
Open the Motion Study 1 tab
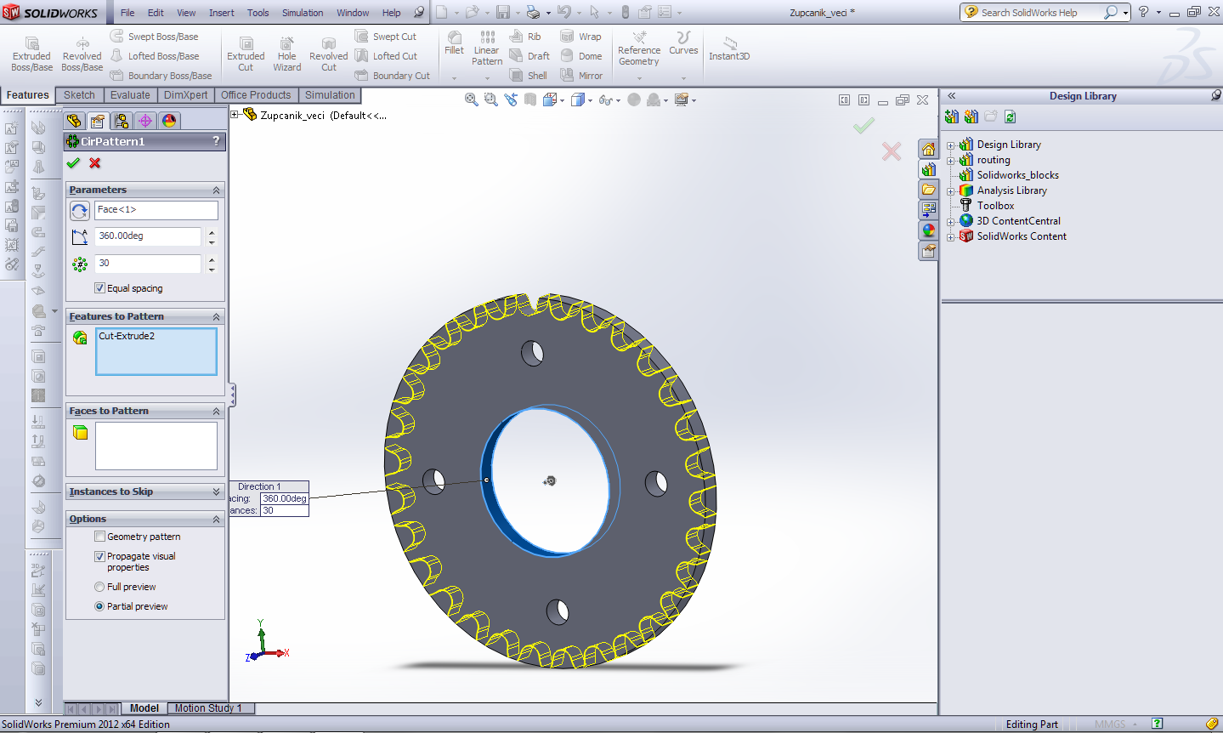tap(208, 708)
